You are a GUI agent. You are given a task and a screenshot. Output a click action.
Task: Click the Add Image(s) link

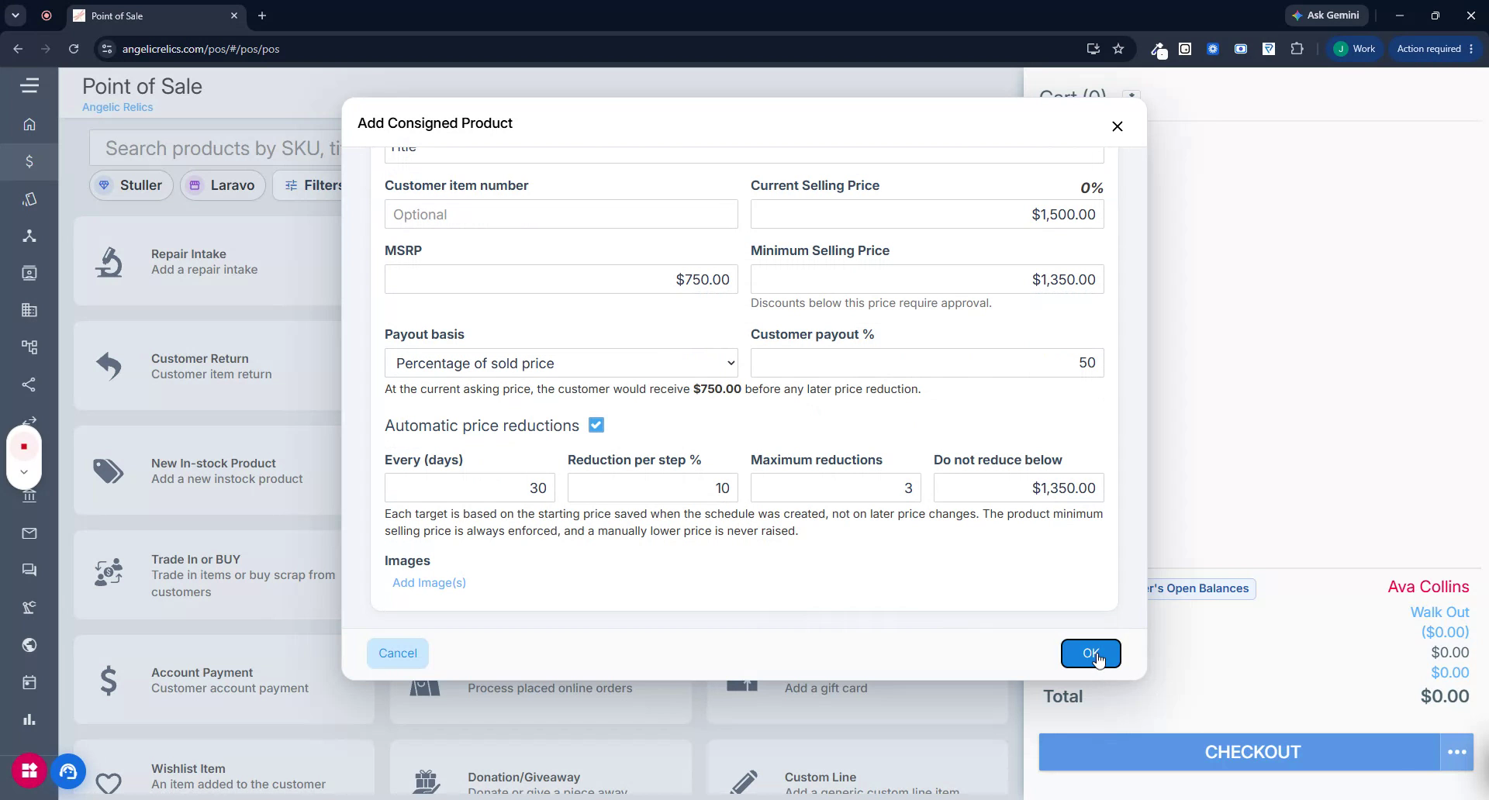click(x=429, y=583)
